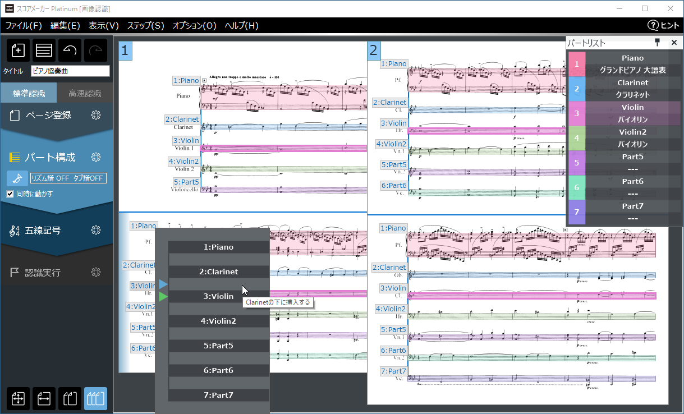The height and width of the screenshot is (414, 684).
Task: Select the fit whole page view icon
Action: tap(18, 399)
